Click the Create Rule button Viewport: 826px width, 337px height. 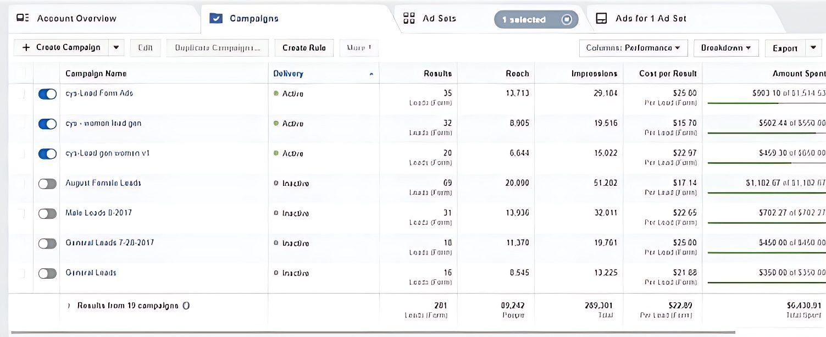coord(304,48)
